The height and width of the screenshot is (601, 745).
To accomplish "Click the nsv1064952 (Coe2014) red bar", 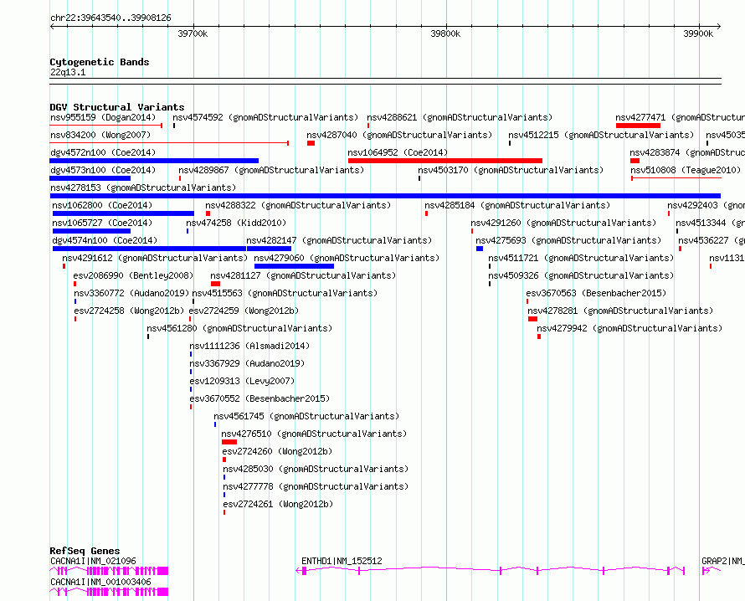I will 445,161.
